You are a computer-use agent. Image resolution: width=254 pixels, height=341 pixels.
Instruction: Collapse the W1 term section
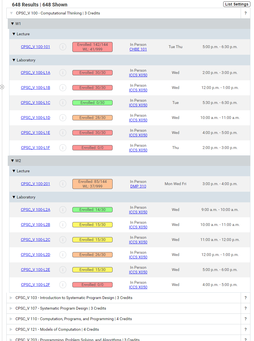coord(12,24)
